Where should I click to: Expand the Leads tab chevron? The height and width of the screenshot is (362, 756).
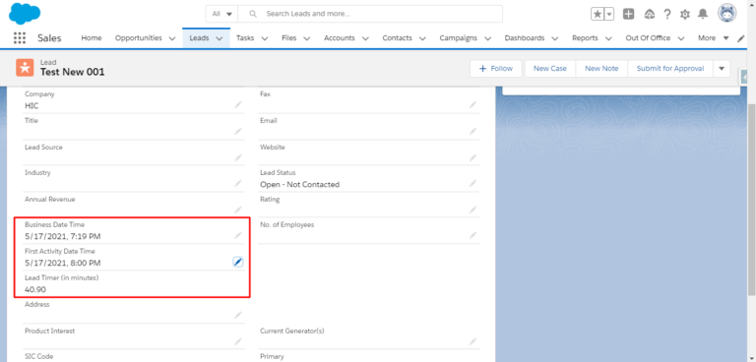point(220,38)
